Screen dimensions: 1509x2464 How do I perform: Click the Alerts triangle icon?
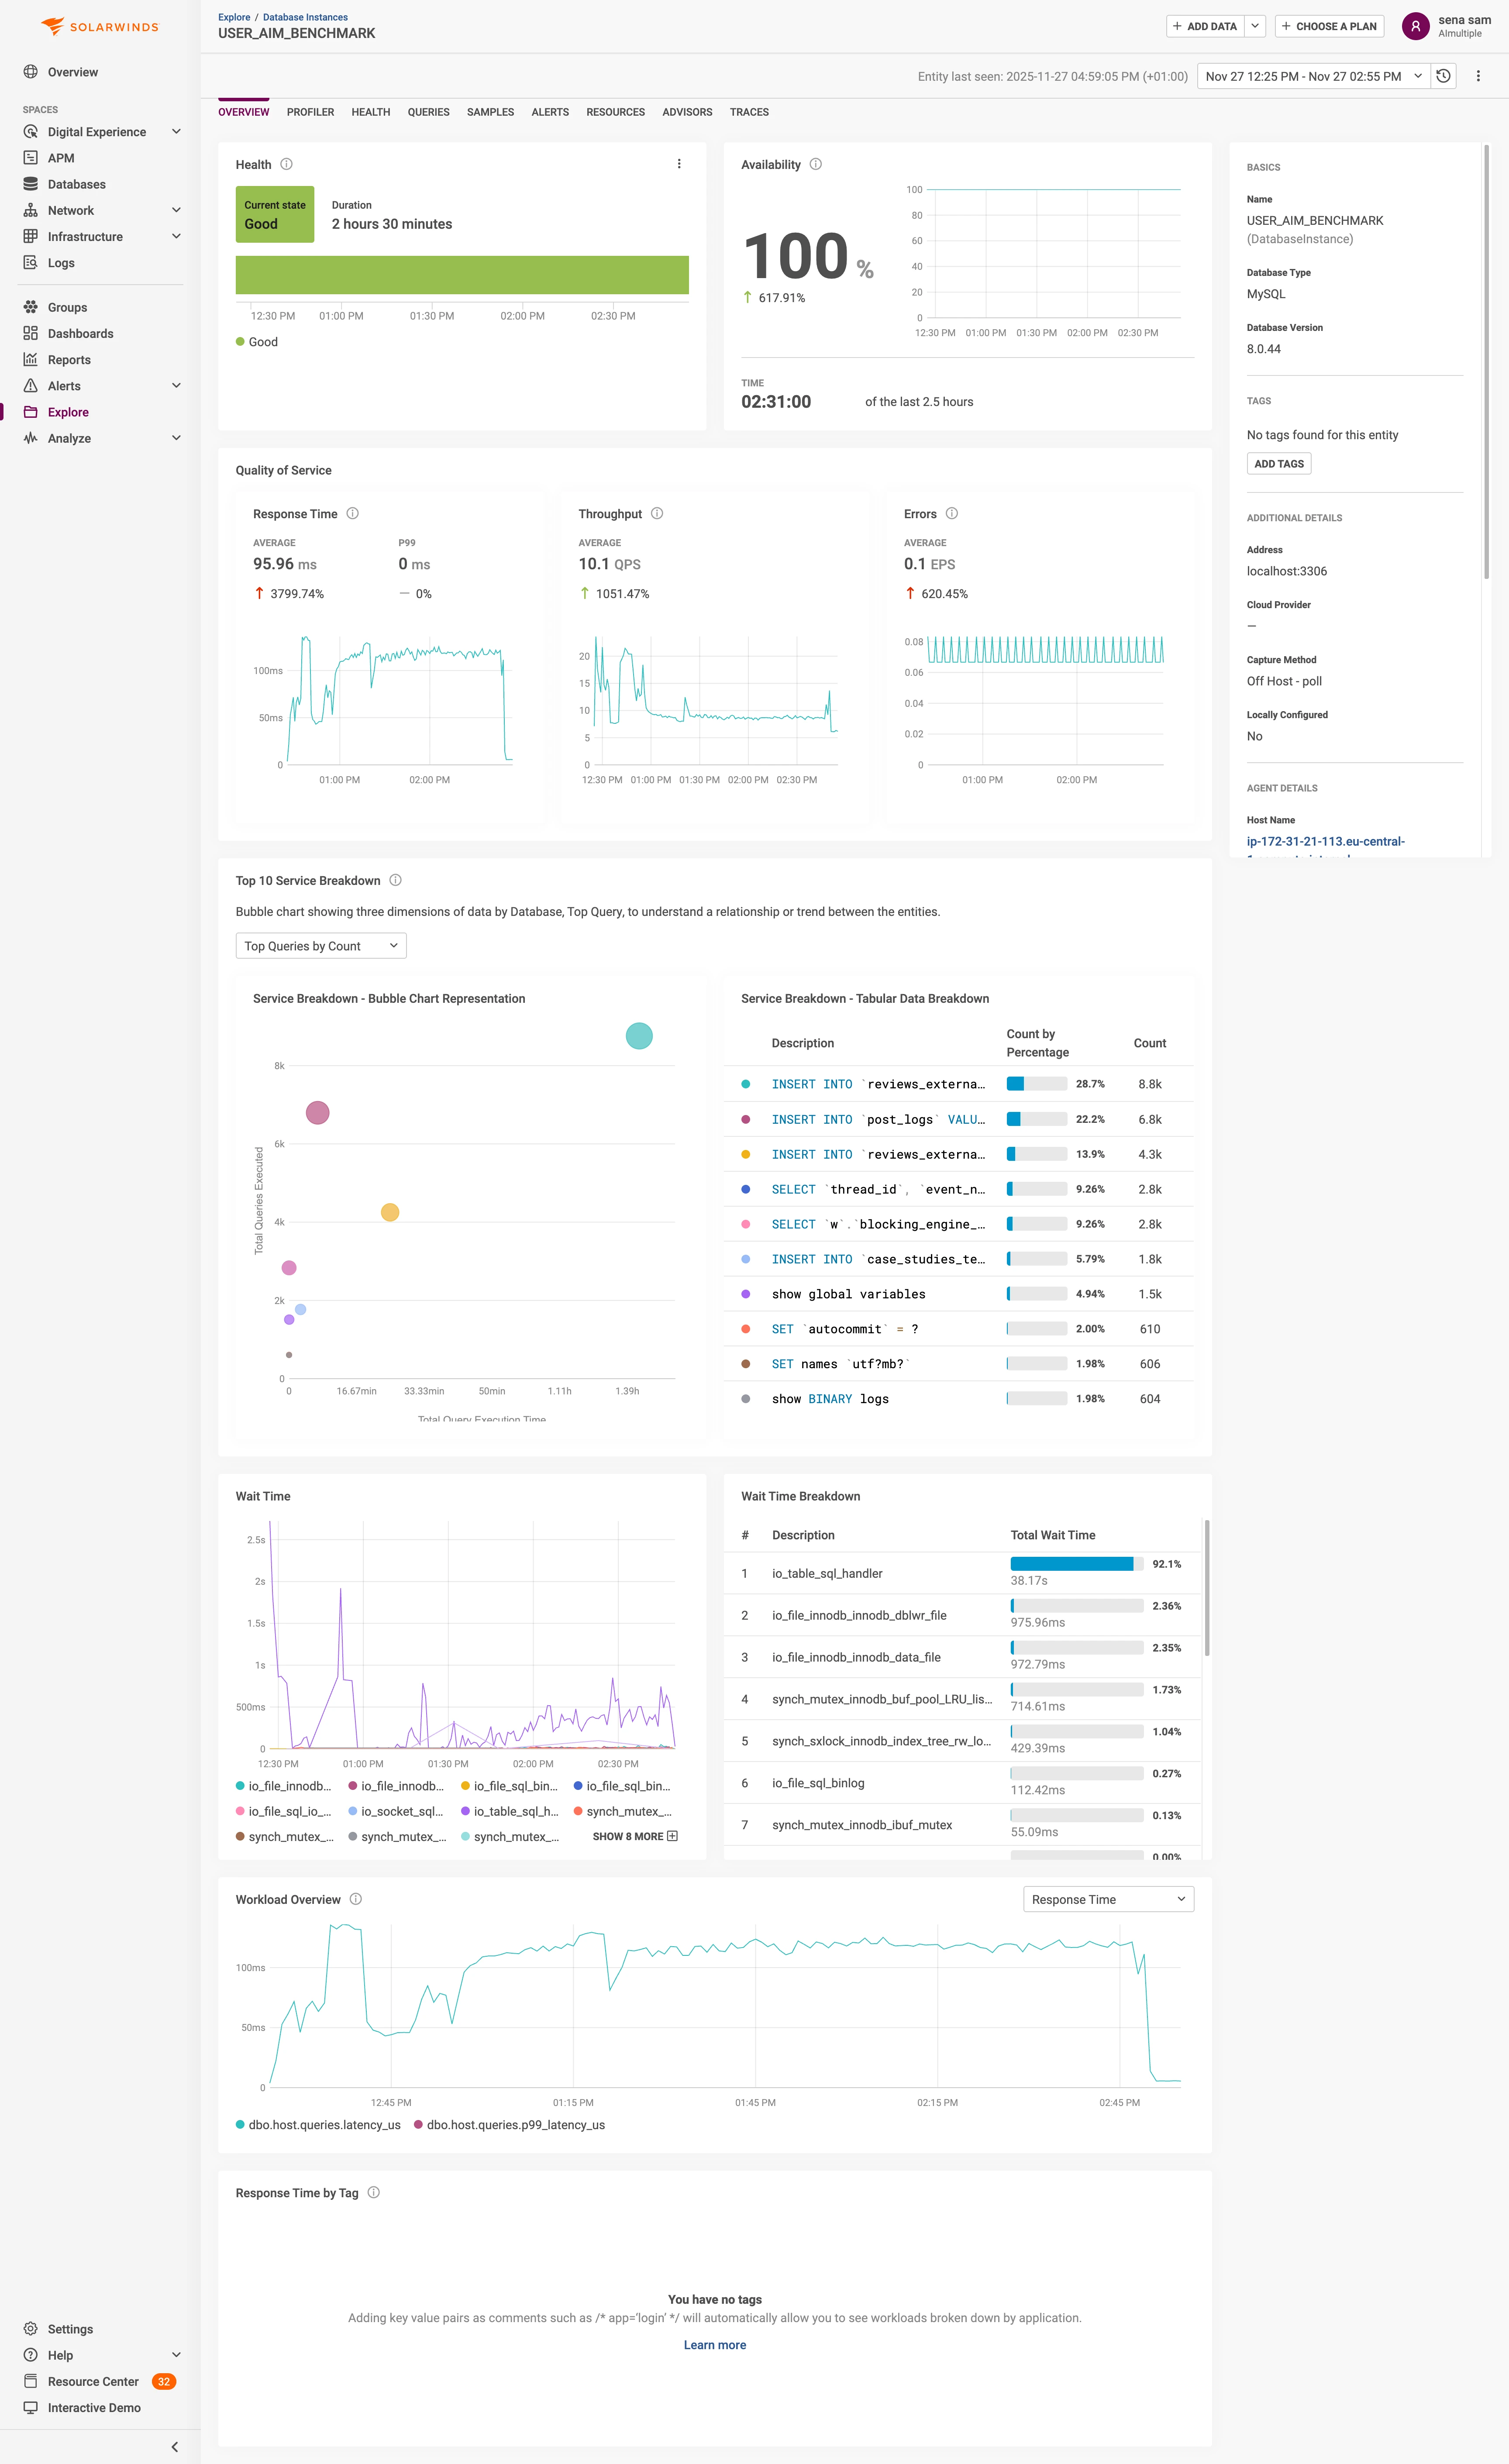tap(31, 386)
